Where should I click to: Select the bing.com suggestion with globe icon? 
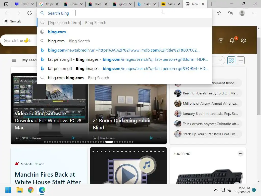point(124,32)
